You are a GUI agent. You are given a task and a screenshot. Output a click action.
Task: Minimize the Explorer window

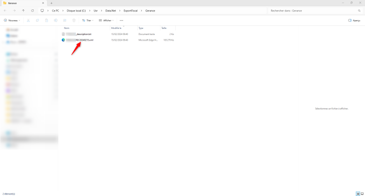(343, 3)
